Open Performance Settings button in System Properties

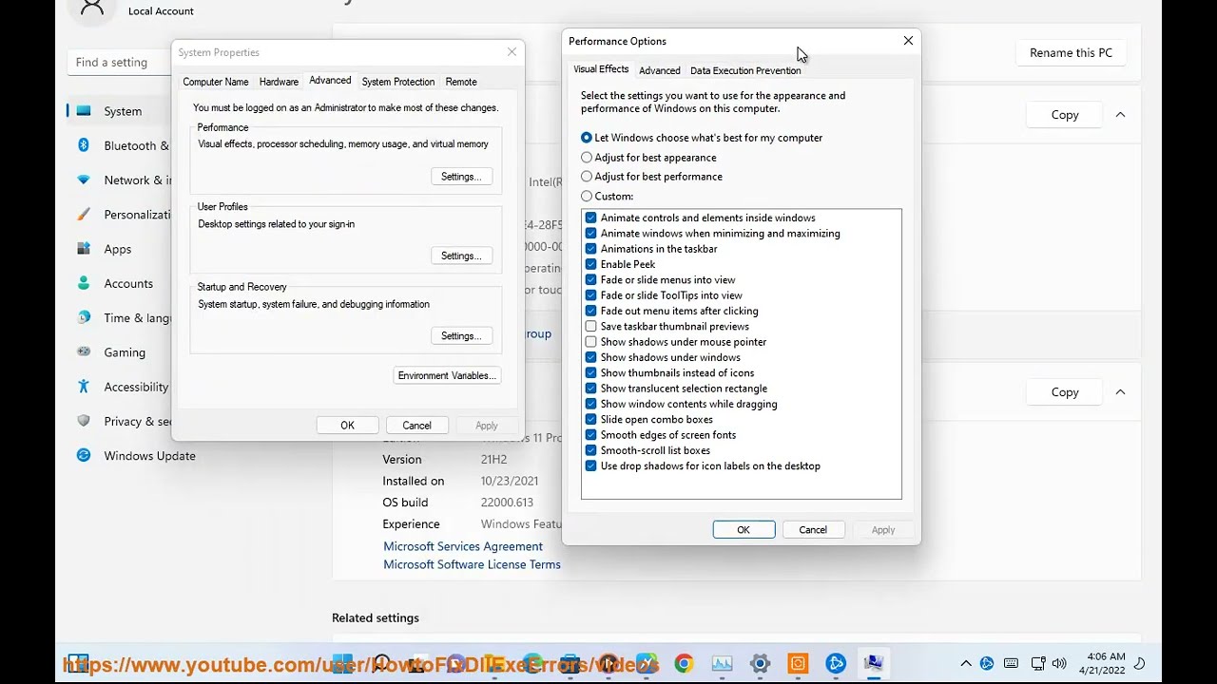(461, 177)
